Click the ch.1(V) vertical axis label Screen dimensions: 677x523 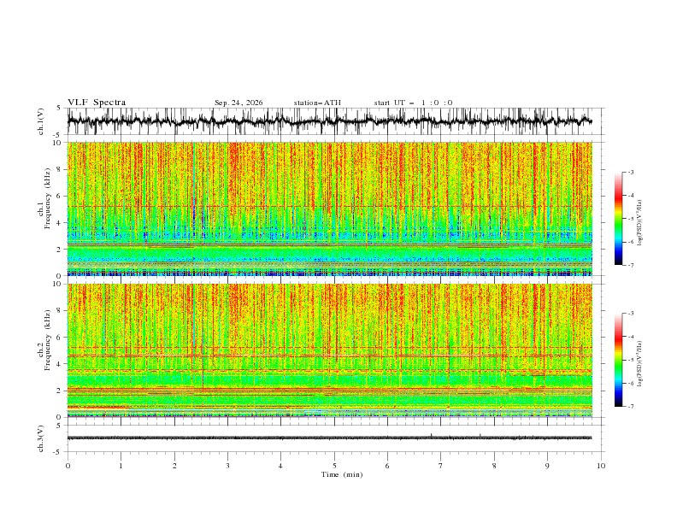pyautogui.click(x=41, y=121)
